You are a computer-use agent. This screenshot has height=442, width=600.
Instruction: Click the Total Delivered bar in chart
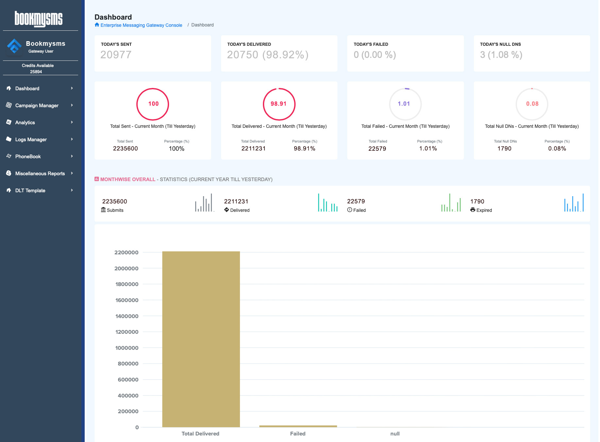point(201,339)
